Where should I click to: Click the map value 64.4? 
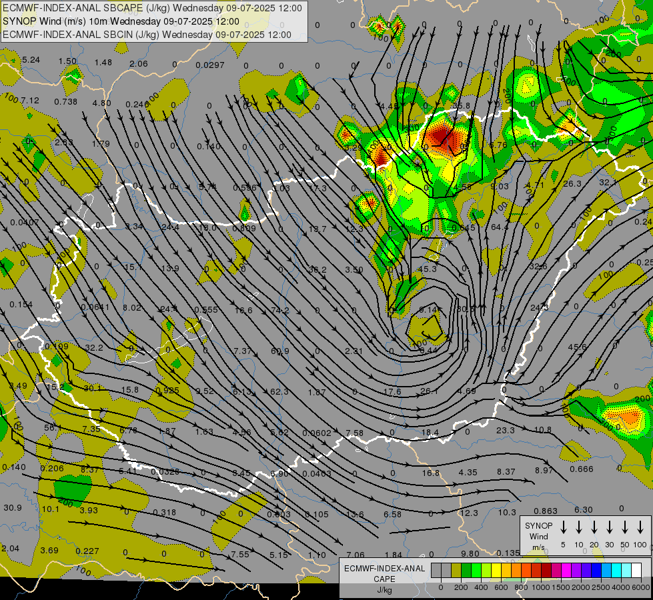click(x=500, y=227)
